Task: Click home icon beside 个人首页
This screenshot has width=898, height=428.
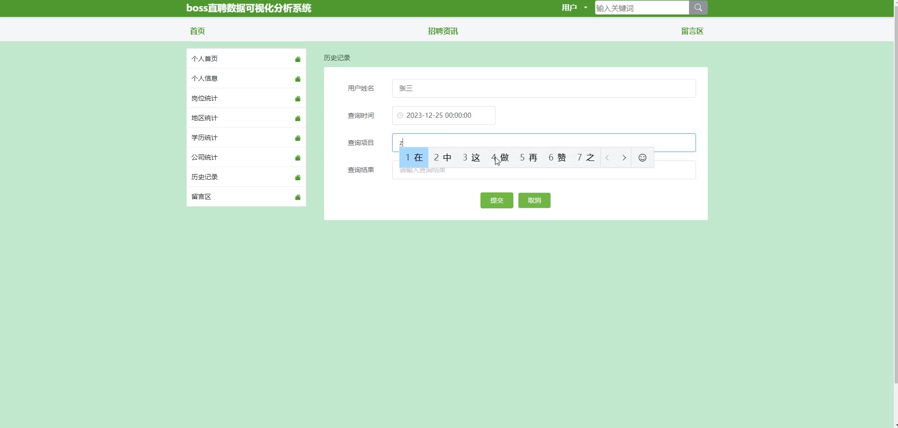Action: coord(297,59)
